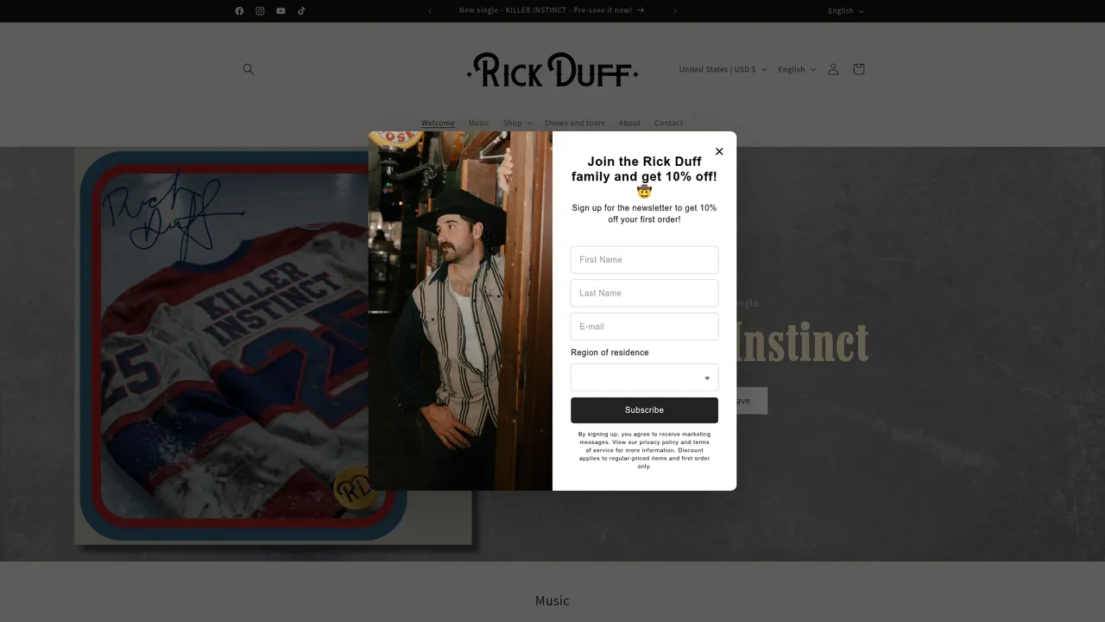Focus the E-mail field
This screenshot has height=622, width=1105.
(644, 327)
